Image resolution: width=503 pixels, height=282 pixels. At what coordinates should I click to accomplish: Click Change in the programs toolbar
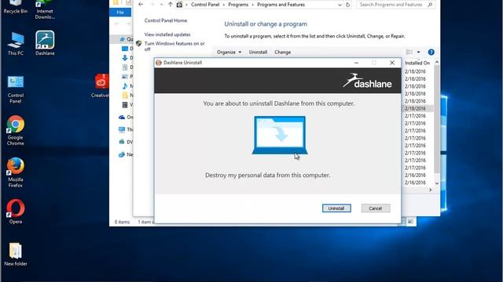pyautogui.click(x=283, y=52)
